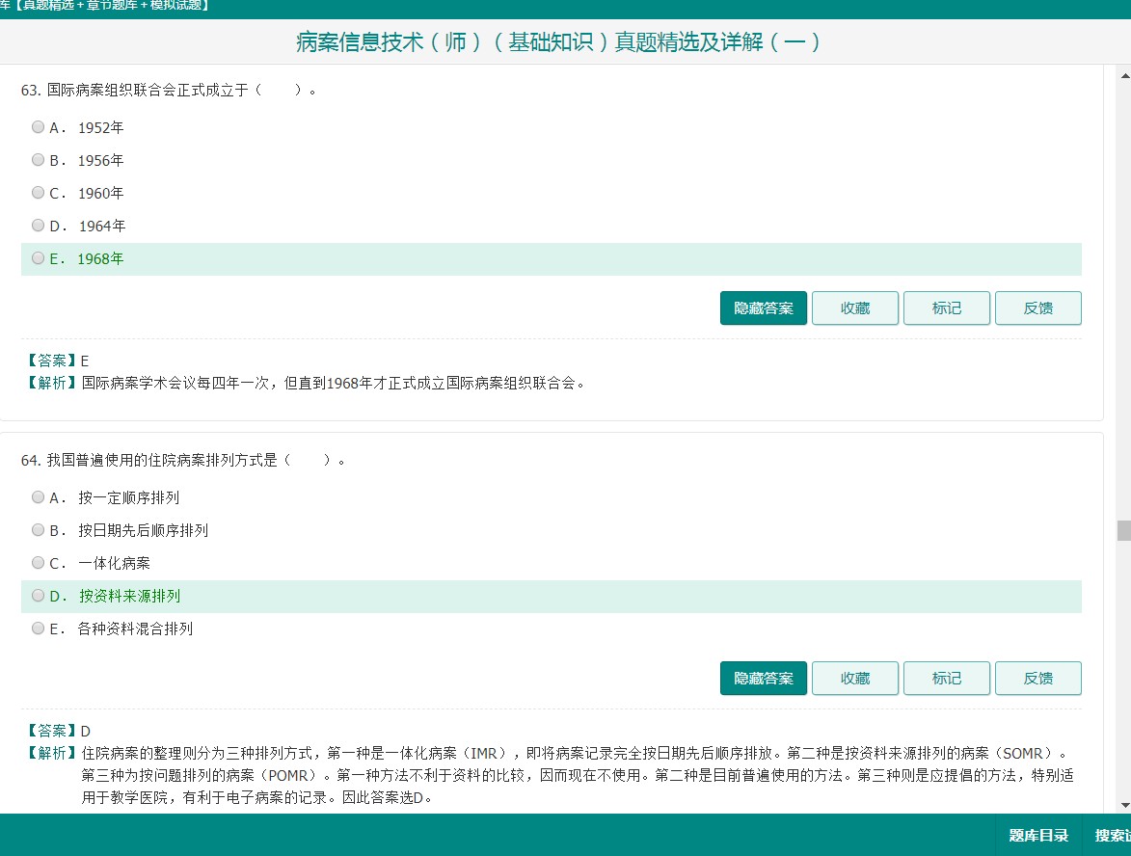Hide the answer for question 64
The width and height of the screenshot is (1131, 856).
[763, 678]
